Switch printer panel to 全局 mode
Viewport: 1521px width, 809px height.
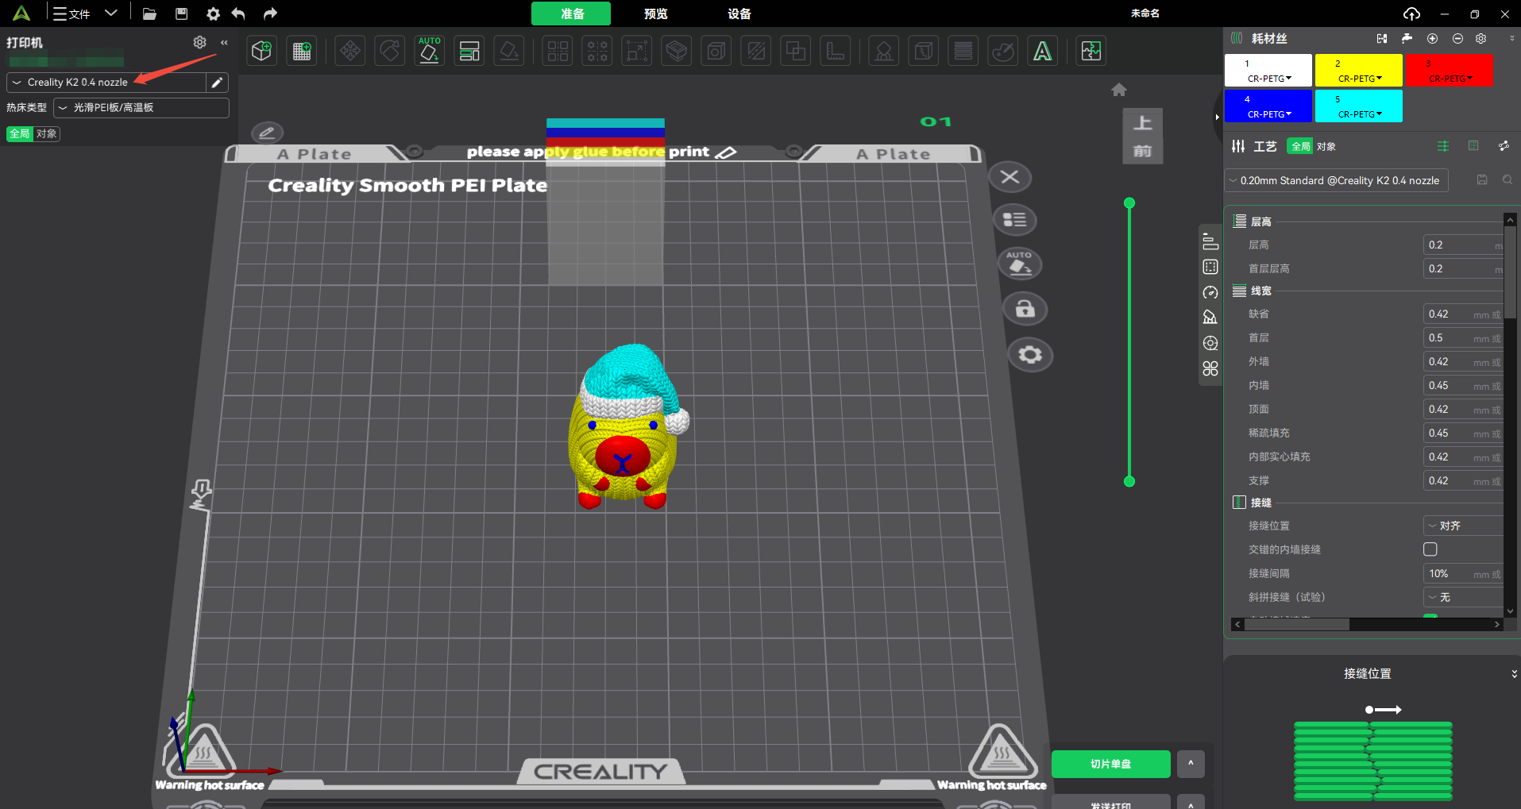(x=20, y=133)
